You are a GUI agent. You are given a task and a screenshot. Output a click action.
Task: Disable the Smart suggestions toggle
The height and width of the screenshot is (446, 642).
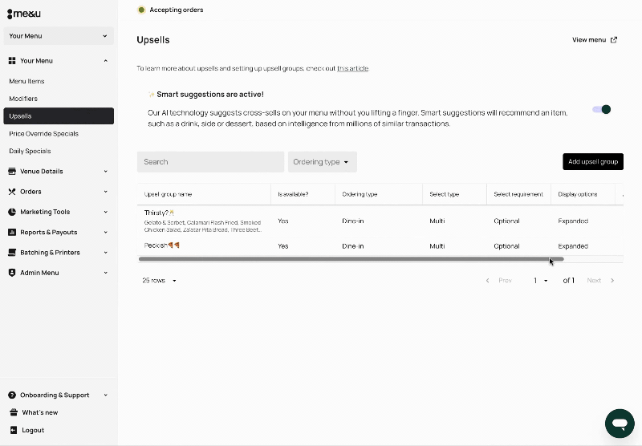[x=601, y=109]
